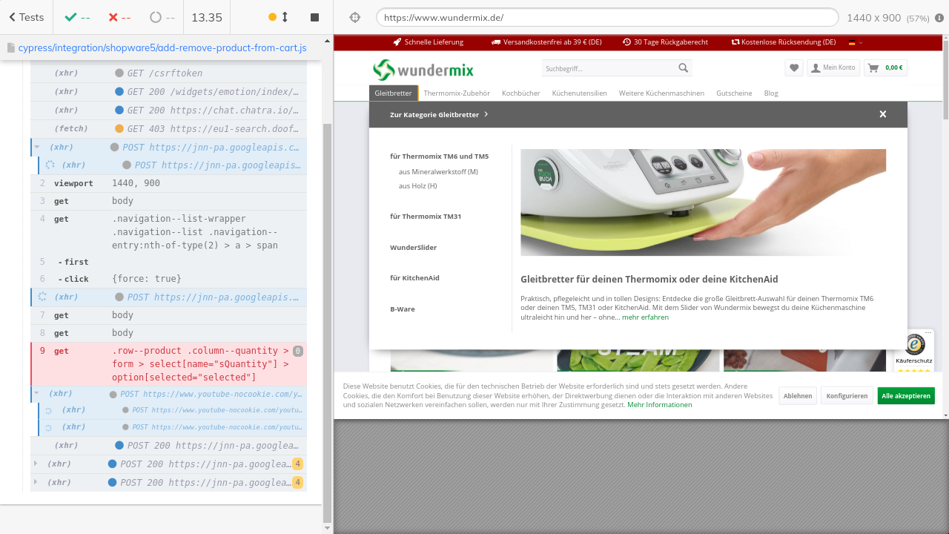Open the shopping cart showing 0,00 €
Screen dimensions: 949x534
click(885, 68)
